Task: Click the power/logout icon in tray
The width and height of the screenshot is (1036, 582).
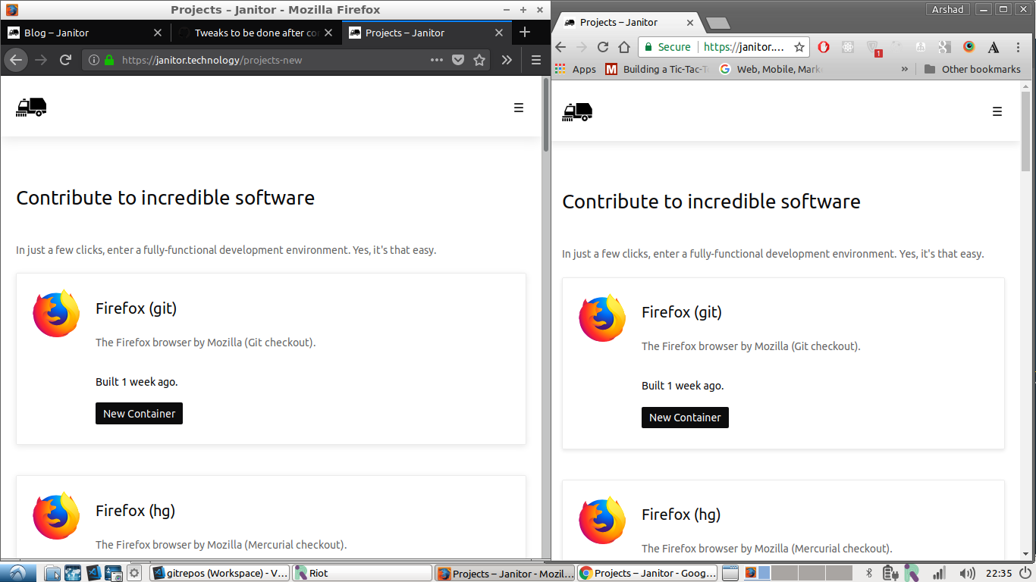Action: 1025,574
